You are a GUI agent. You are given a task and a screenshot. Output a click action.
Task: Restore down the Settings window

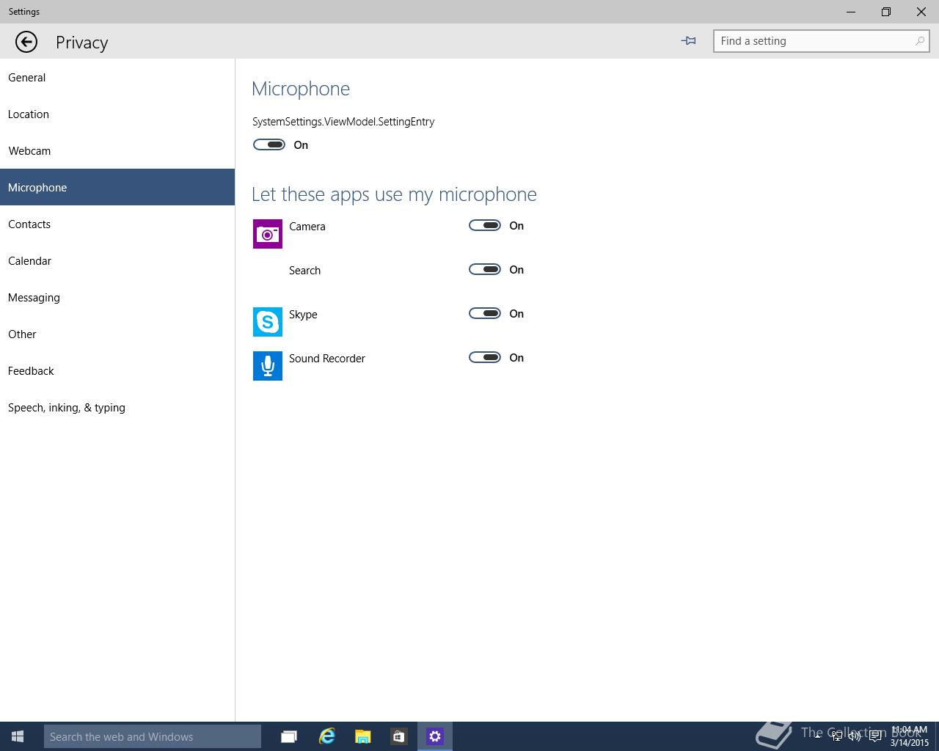[x=886, y=12]
